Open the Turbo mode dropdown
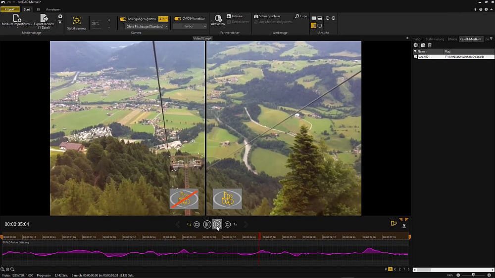495x278 pixels. (x=190, y=26)
